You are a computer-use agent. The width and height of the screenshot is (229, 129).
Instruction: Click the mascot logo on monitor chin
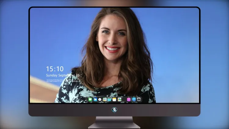click(114, 110)
